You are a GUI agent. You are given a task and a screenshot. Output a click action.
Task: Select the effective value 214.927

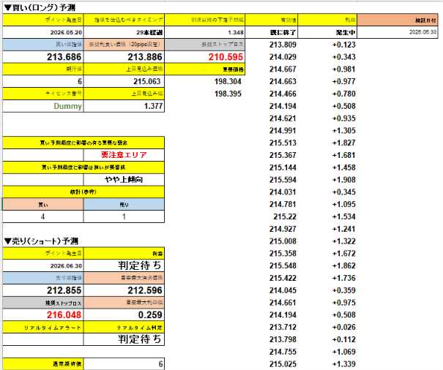(x=283, y=229)
